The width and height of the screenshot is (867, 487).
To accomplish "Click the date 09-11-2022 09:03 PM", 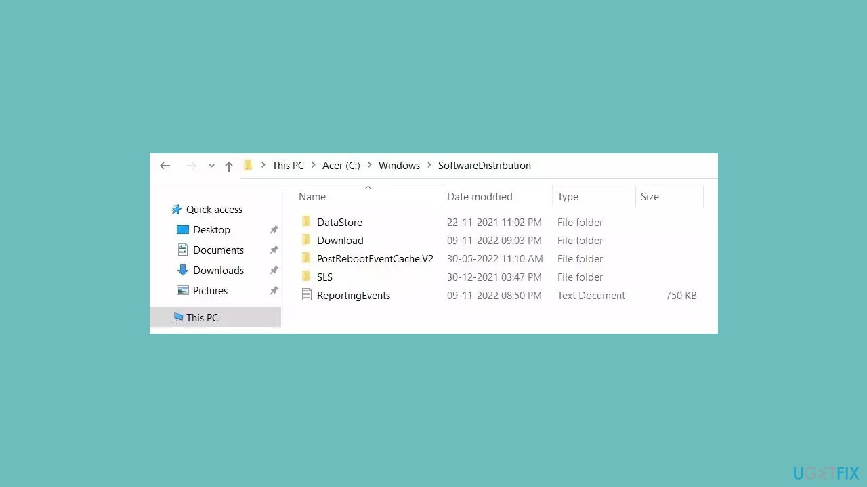I will click(x=494, y=241).
